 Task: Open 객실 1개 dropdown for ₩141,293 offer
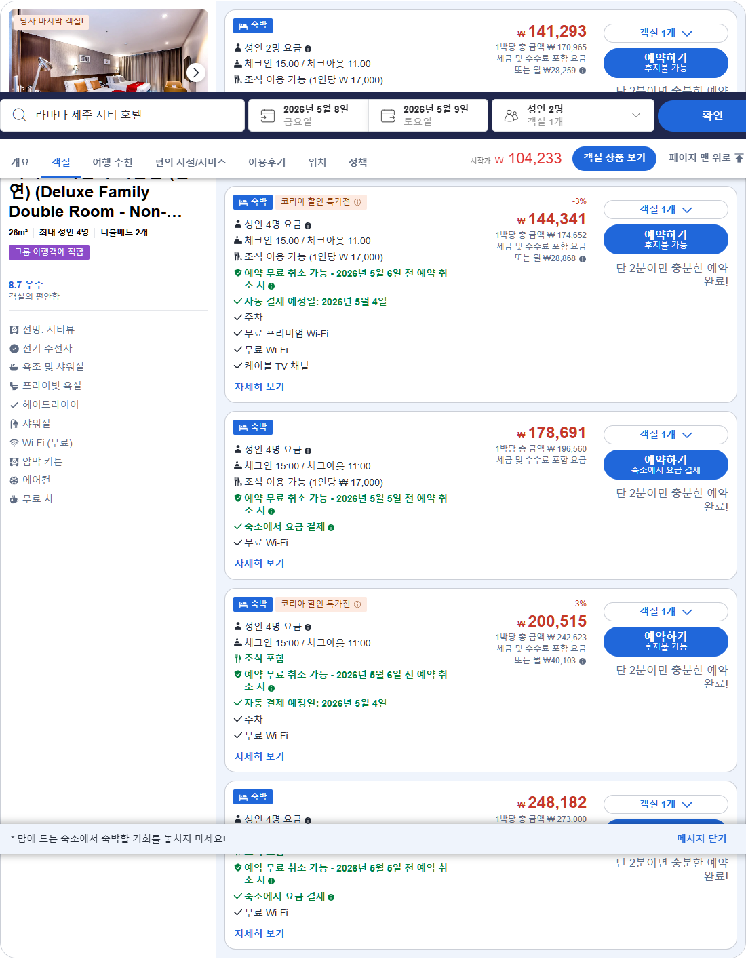[x=665, y=33]
